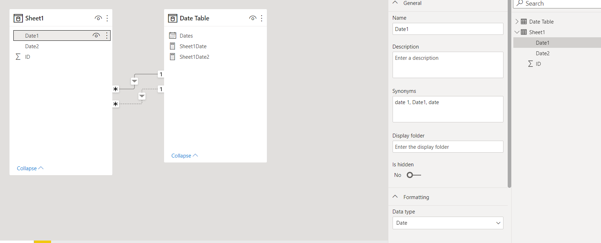The width and height of the screenshot is (601, 243).
Task: Click the filter direction arrow on dashed relationship
Action: (142, 96)
